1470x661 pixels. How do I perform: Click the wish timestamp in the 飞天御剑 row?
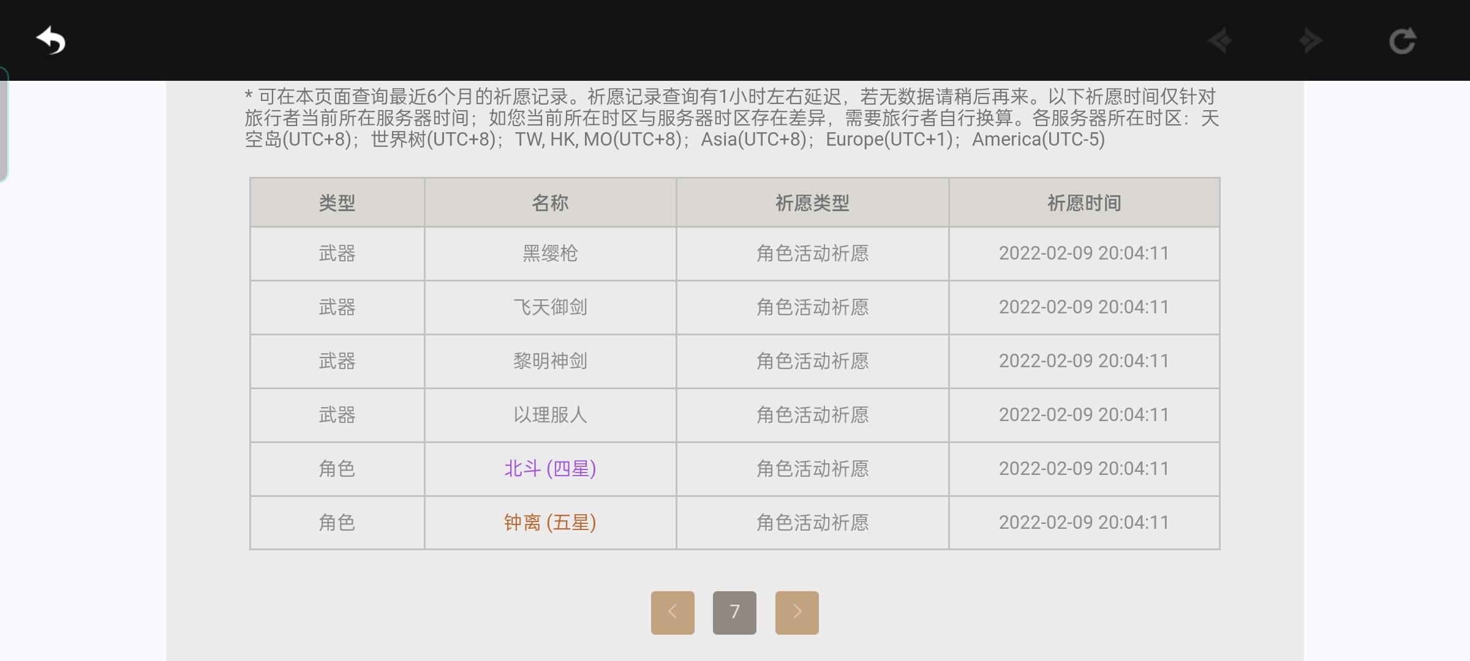(1084, 307)
